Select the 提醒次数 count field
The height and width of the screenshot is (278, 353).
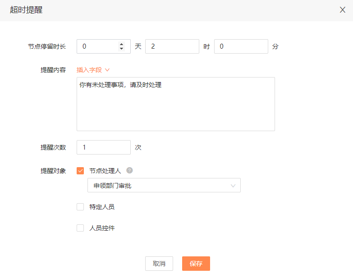pyautogui.click(x=104, y=147)
